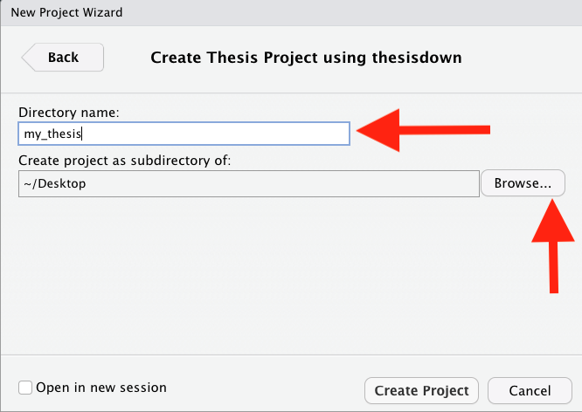This screenshot has width=582, height=412.
Task: Click the empty area right of my_thesis text
Action: coord(215,134)
